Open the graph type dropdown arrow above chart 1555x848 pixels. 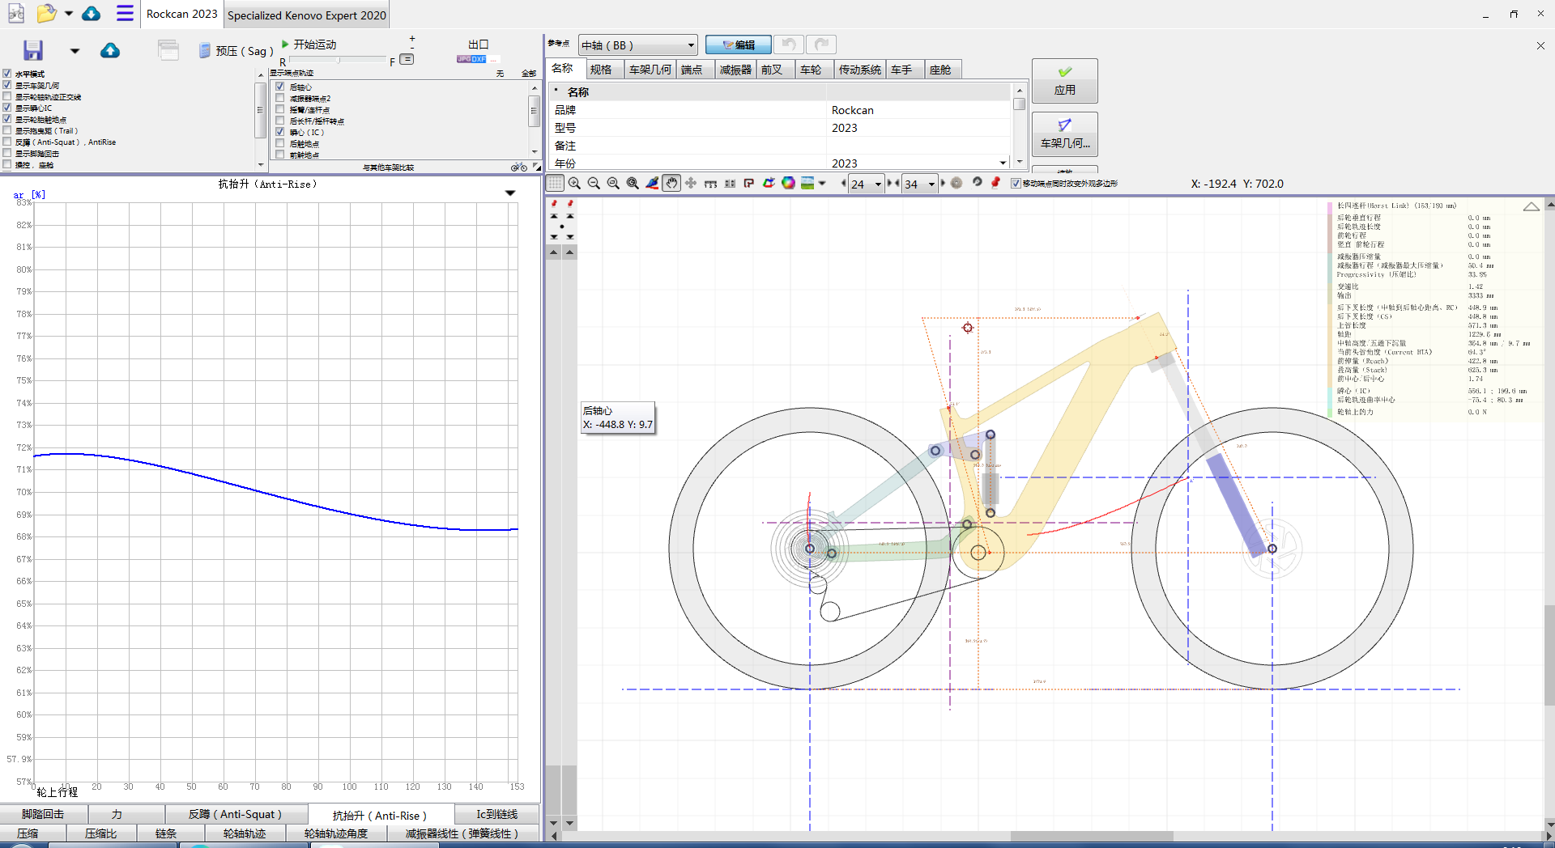pos(510,193)
